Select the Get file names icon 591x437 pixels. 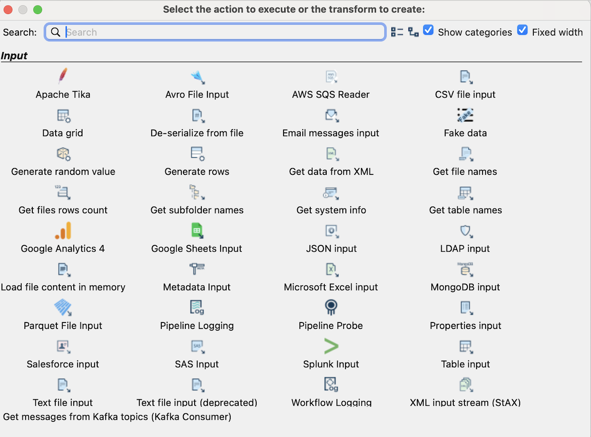click(x=466, y=154)
